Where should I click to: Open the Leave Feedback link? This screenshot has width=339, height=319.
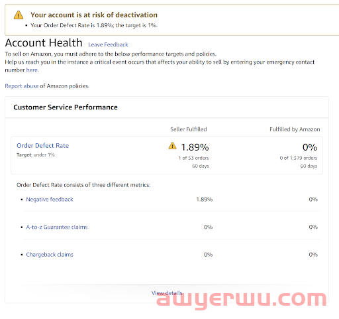tap(108, 44)
